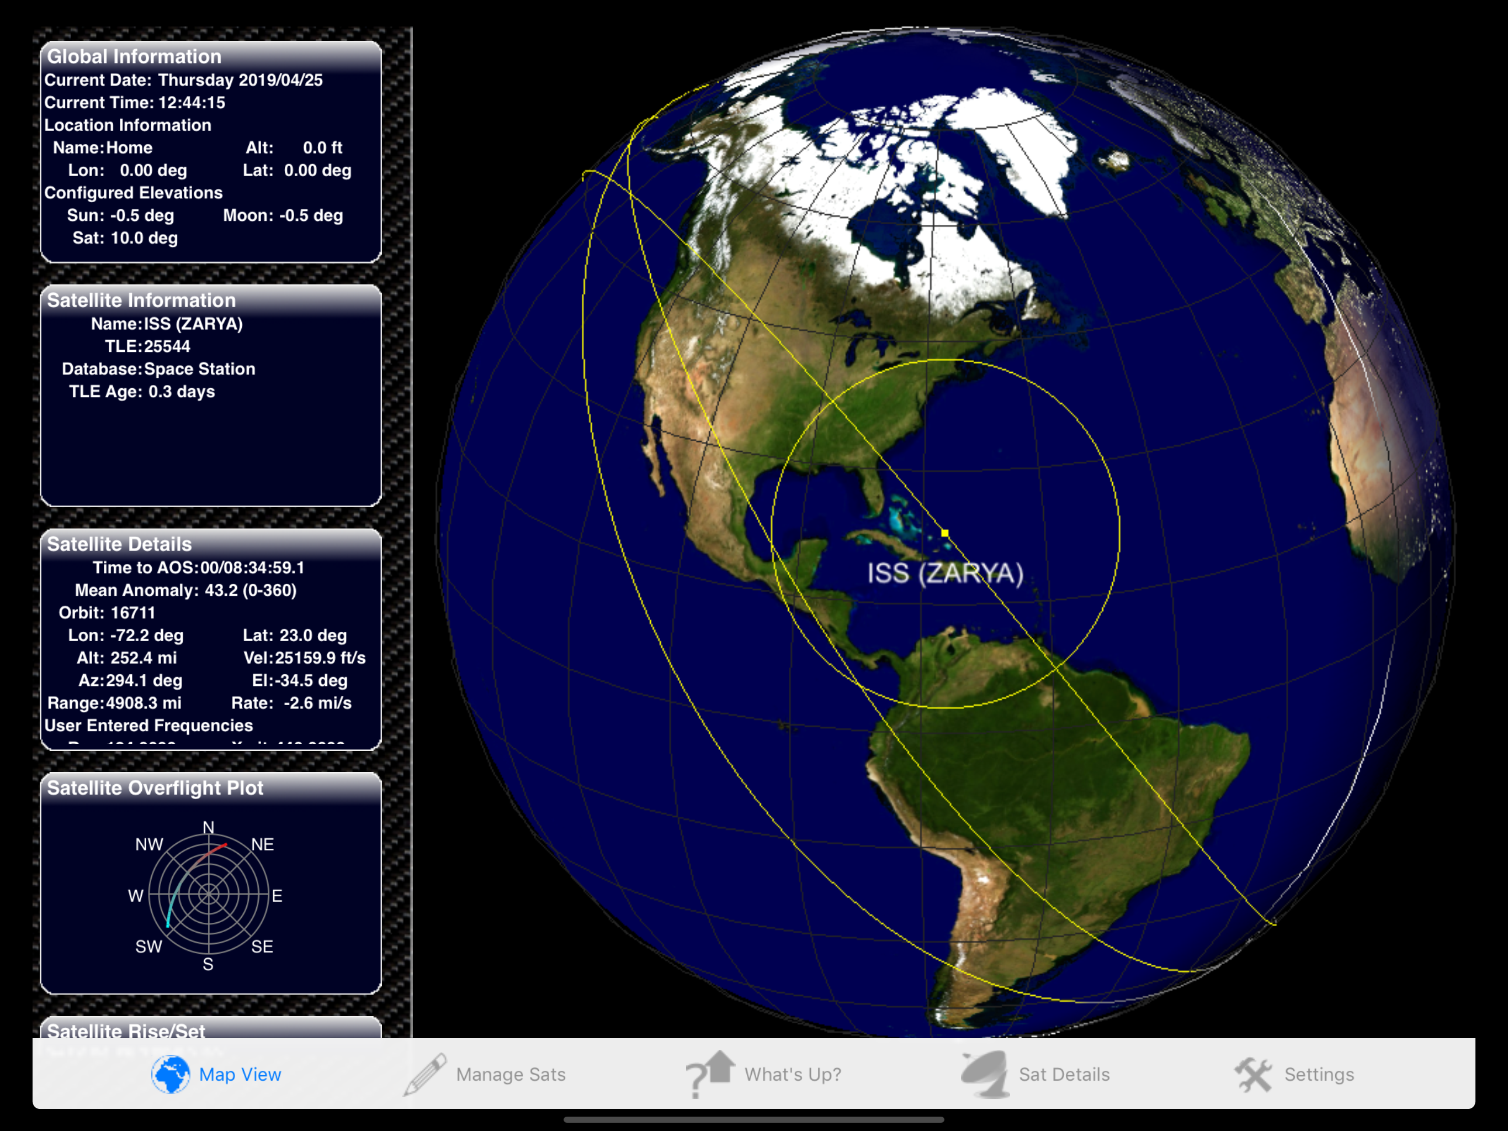This screenshot has width=1508, height=1131.
Task: Tap the Orbit: 16711 row
Action: [107, 612]
